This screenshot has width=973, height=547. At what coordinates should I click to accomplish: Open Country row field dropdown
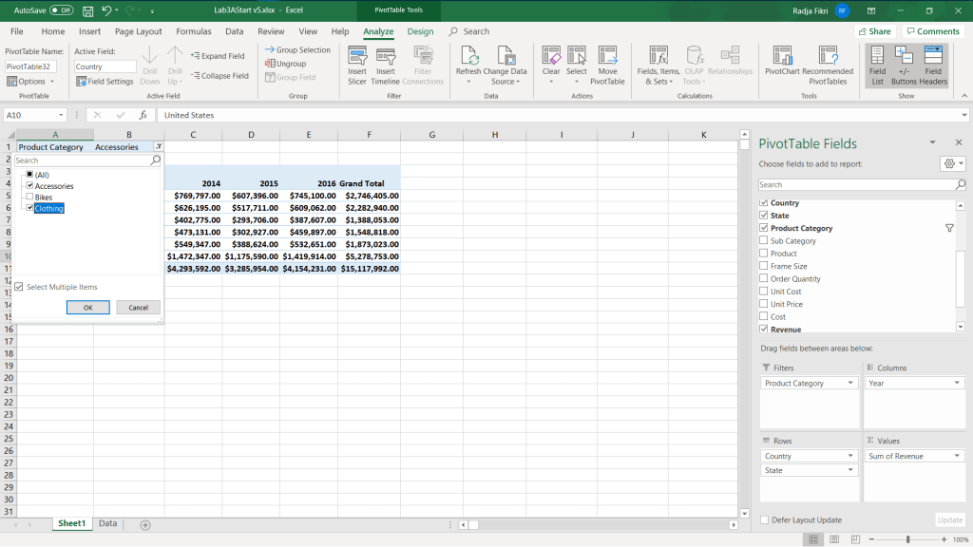tap(851, 457)
